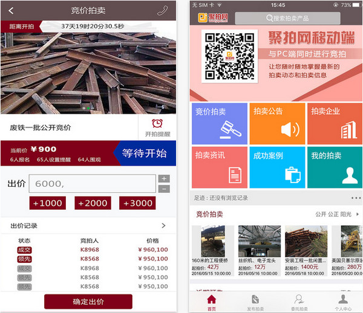
Task: Decrease the bid with the minus stepper
Action: (164, 189)
